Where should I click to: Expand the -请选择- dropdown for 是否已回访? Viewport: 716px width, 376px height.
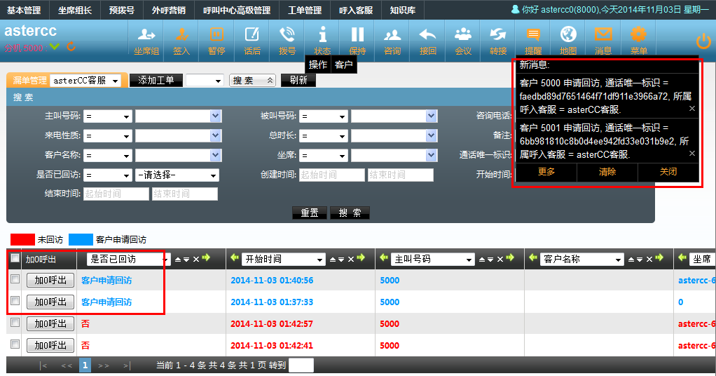click(177, 175)
